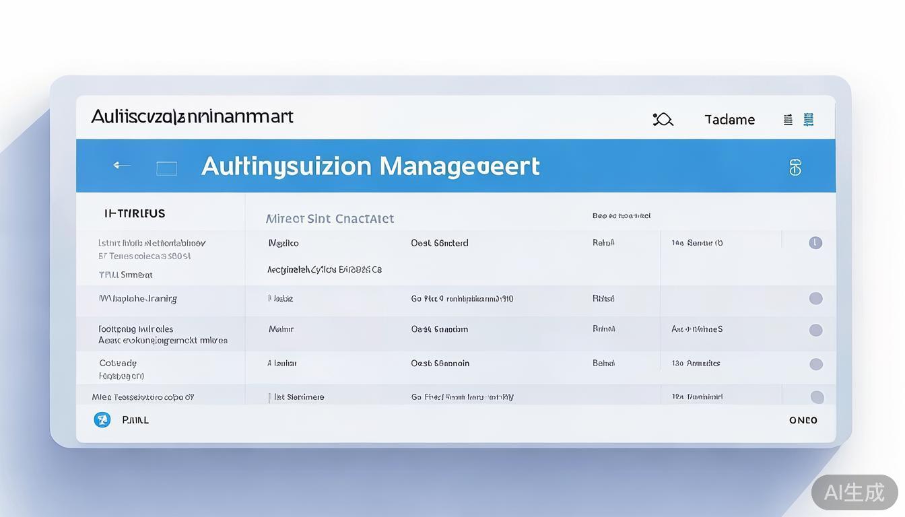The width and height of the screenshot is (905, 517).
Task: Select the IHTIRLFUS sidebar header
Action: (135, 213)
